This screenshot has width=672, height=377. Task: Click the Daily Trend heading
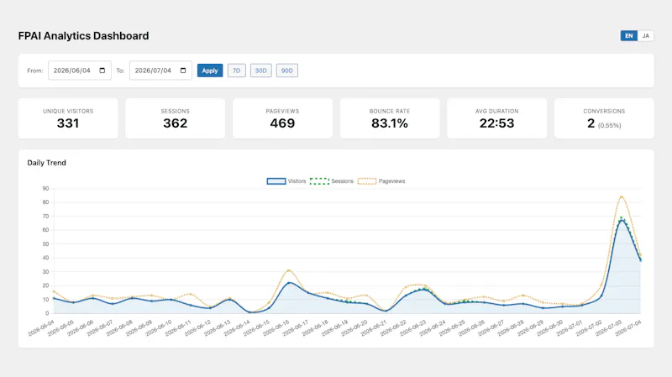click(47, 163)
